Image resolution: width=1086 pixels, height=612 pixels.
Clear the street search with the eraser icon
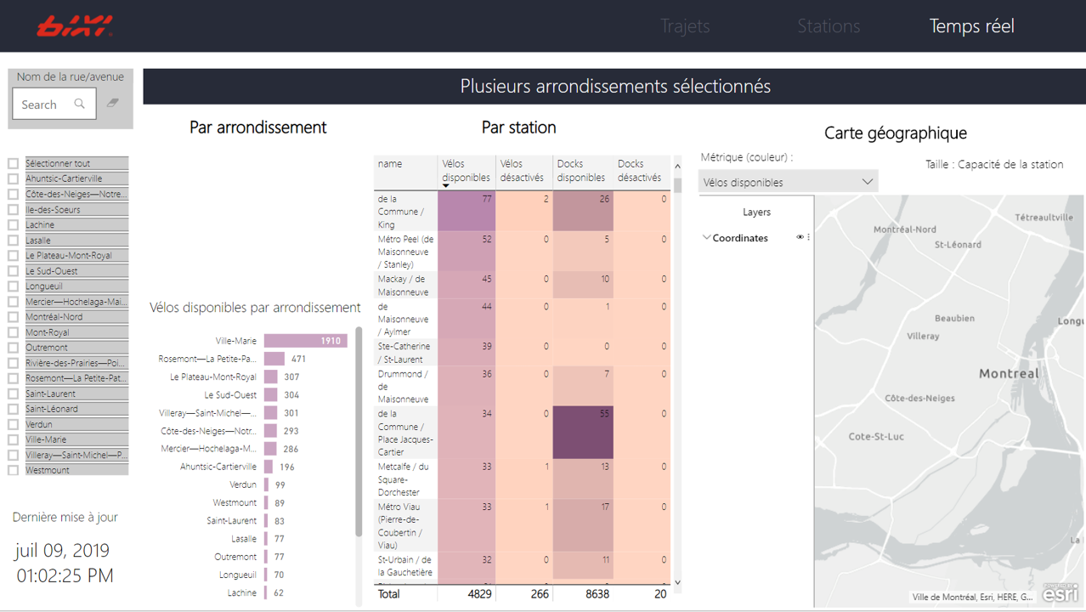113,103
